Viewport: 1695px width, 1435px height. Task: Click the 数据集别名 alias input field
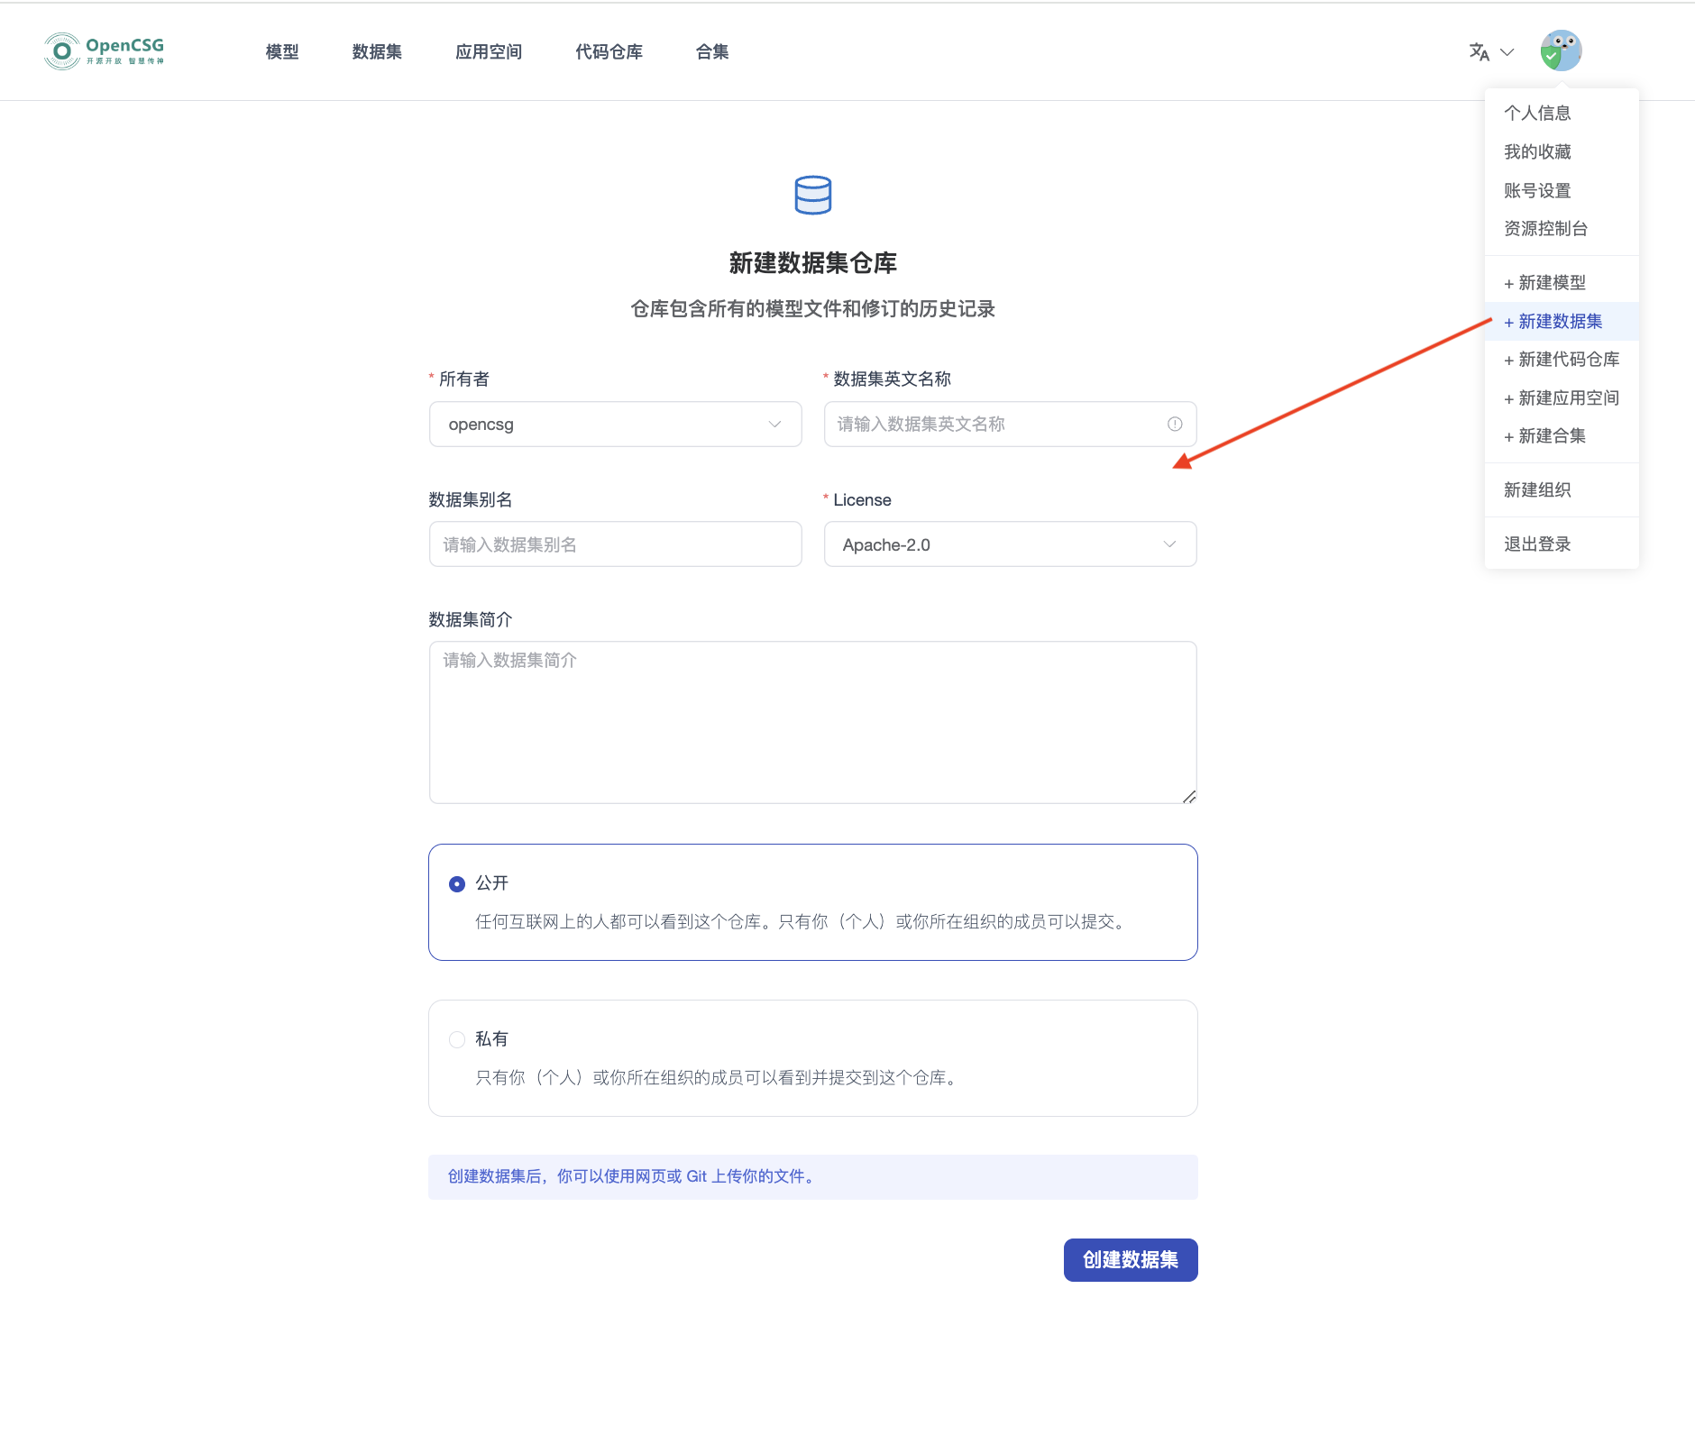pos(615,544)
